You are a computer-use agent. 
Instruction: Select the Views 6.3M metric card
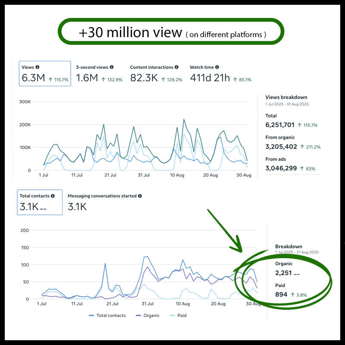45,73
